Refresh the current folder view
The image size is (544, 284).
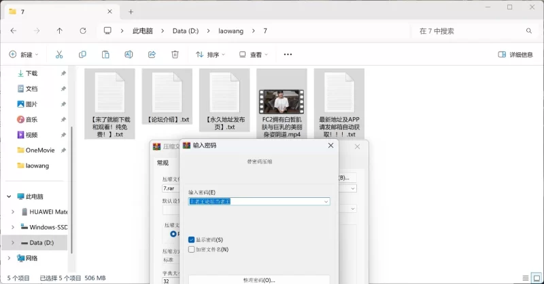(83, 31)
